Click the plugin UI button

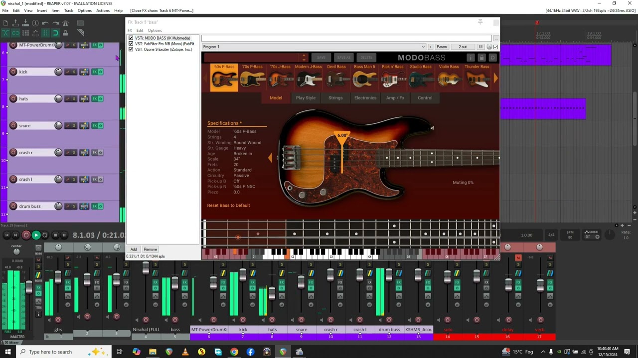click(x=480, y=47)
